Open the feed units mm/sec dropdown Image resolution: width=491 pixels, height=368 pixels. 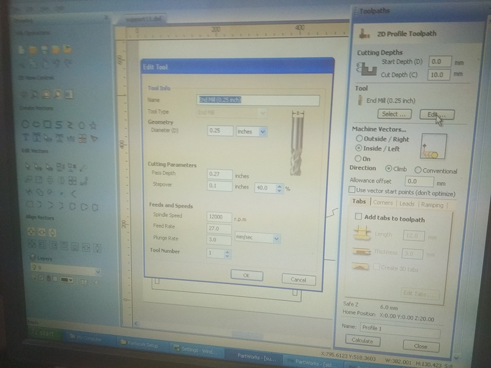pos(276,239)
